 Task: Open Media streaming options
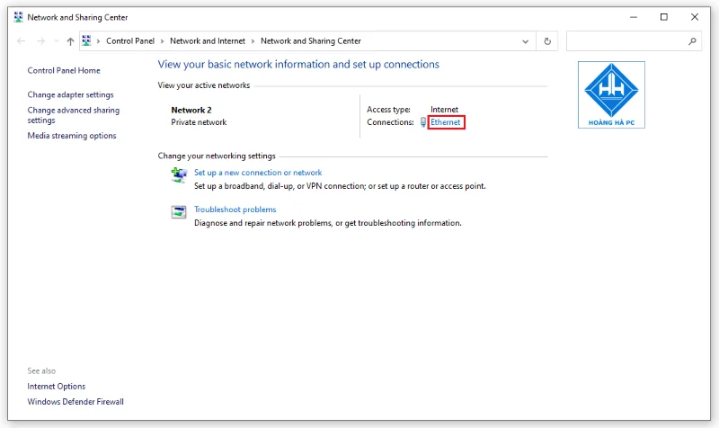(x=72, y=136)
